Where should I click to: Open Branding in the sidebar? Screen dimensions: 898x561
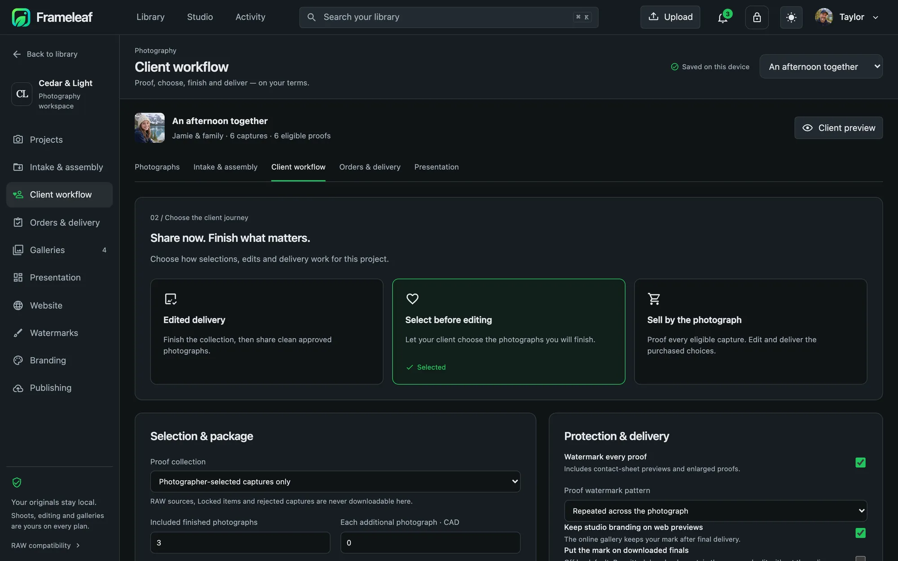59,360
